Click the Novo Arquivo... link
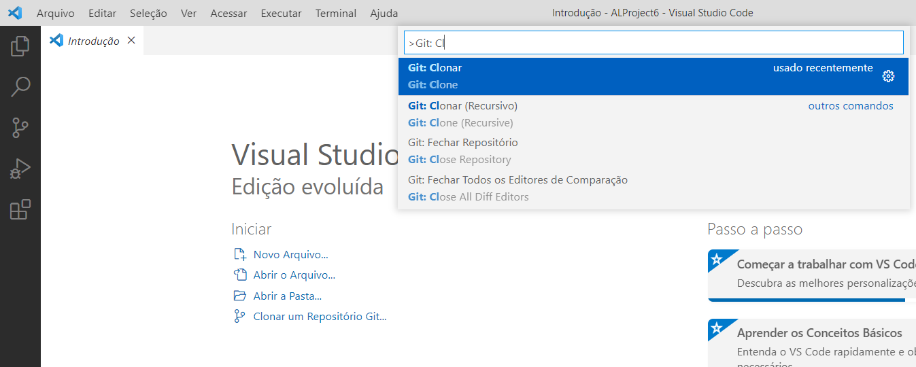This screenshot has height=367, width=916. click(290, 255)
